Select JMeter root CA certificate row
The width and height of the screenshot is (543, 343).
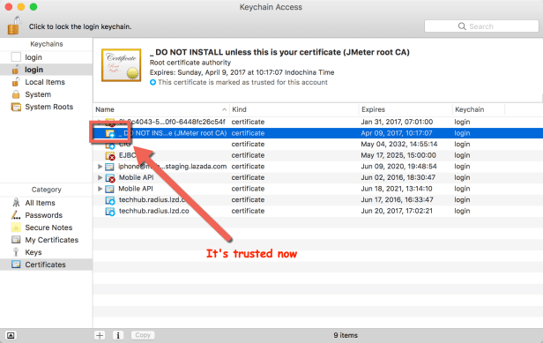(318, 133)
